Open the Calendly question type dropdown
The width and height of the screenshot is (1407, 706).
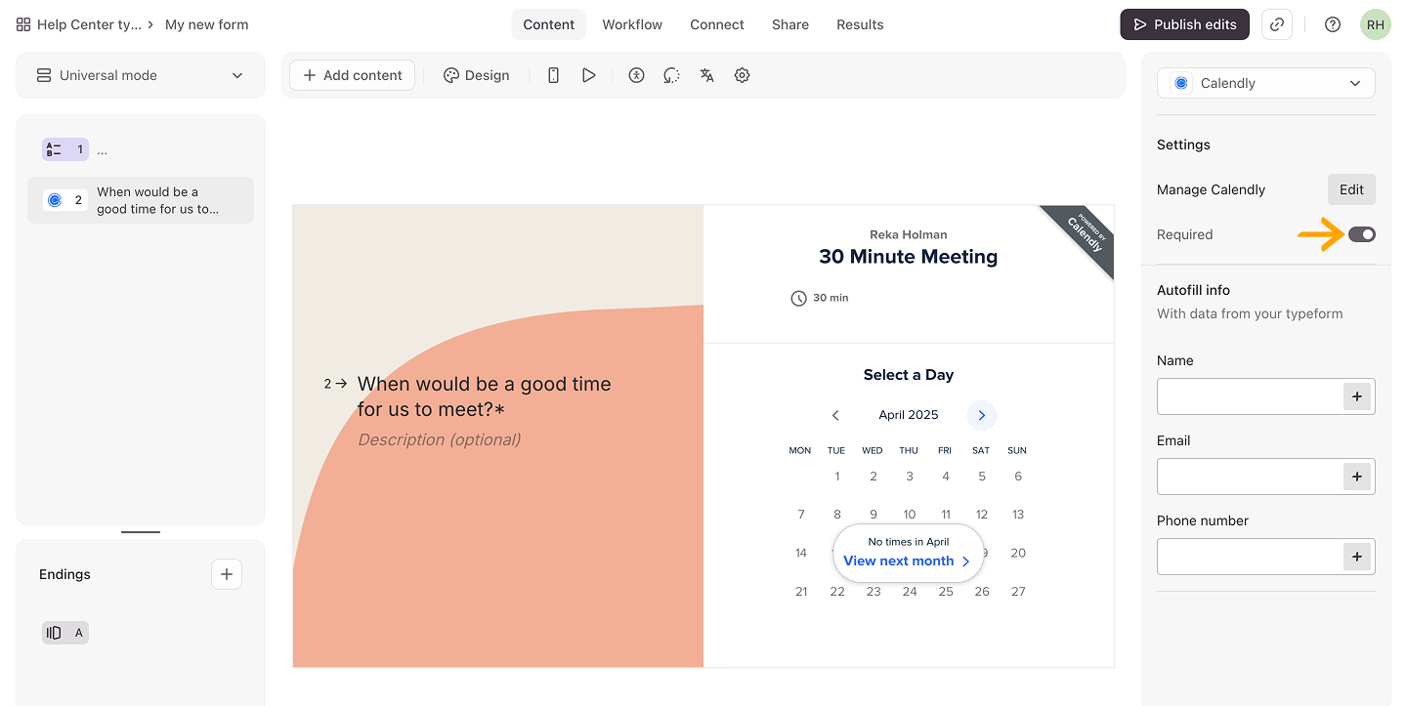[1266, 83]
